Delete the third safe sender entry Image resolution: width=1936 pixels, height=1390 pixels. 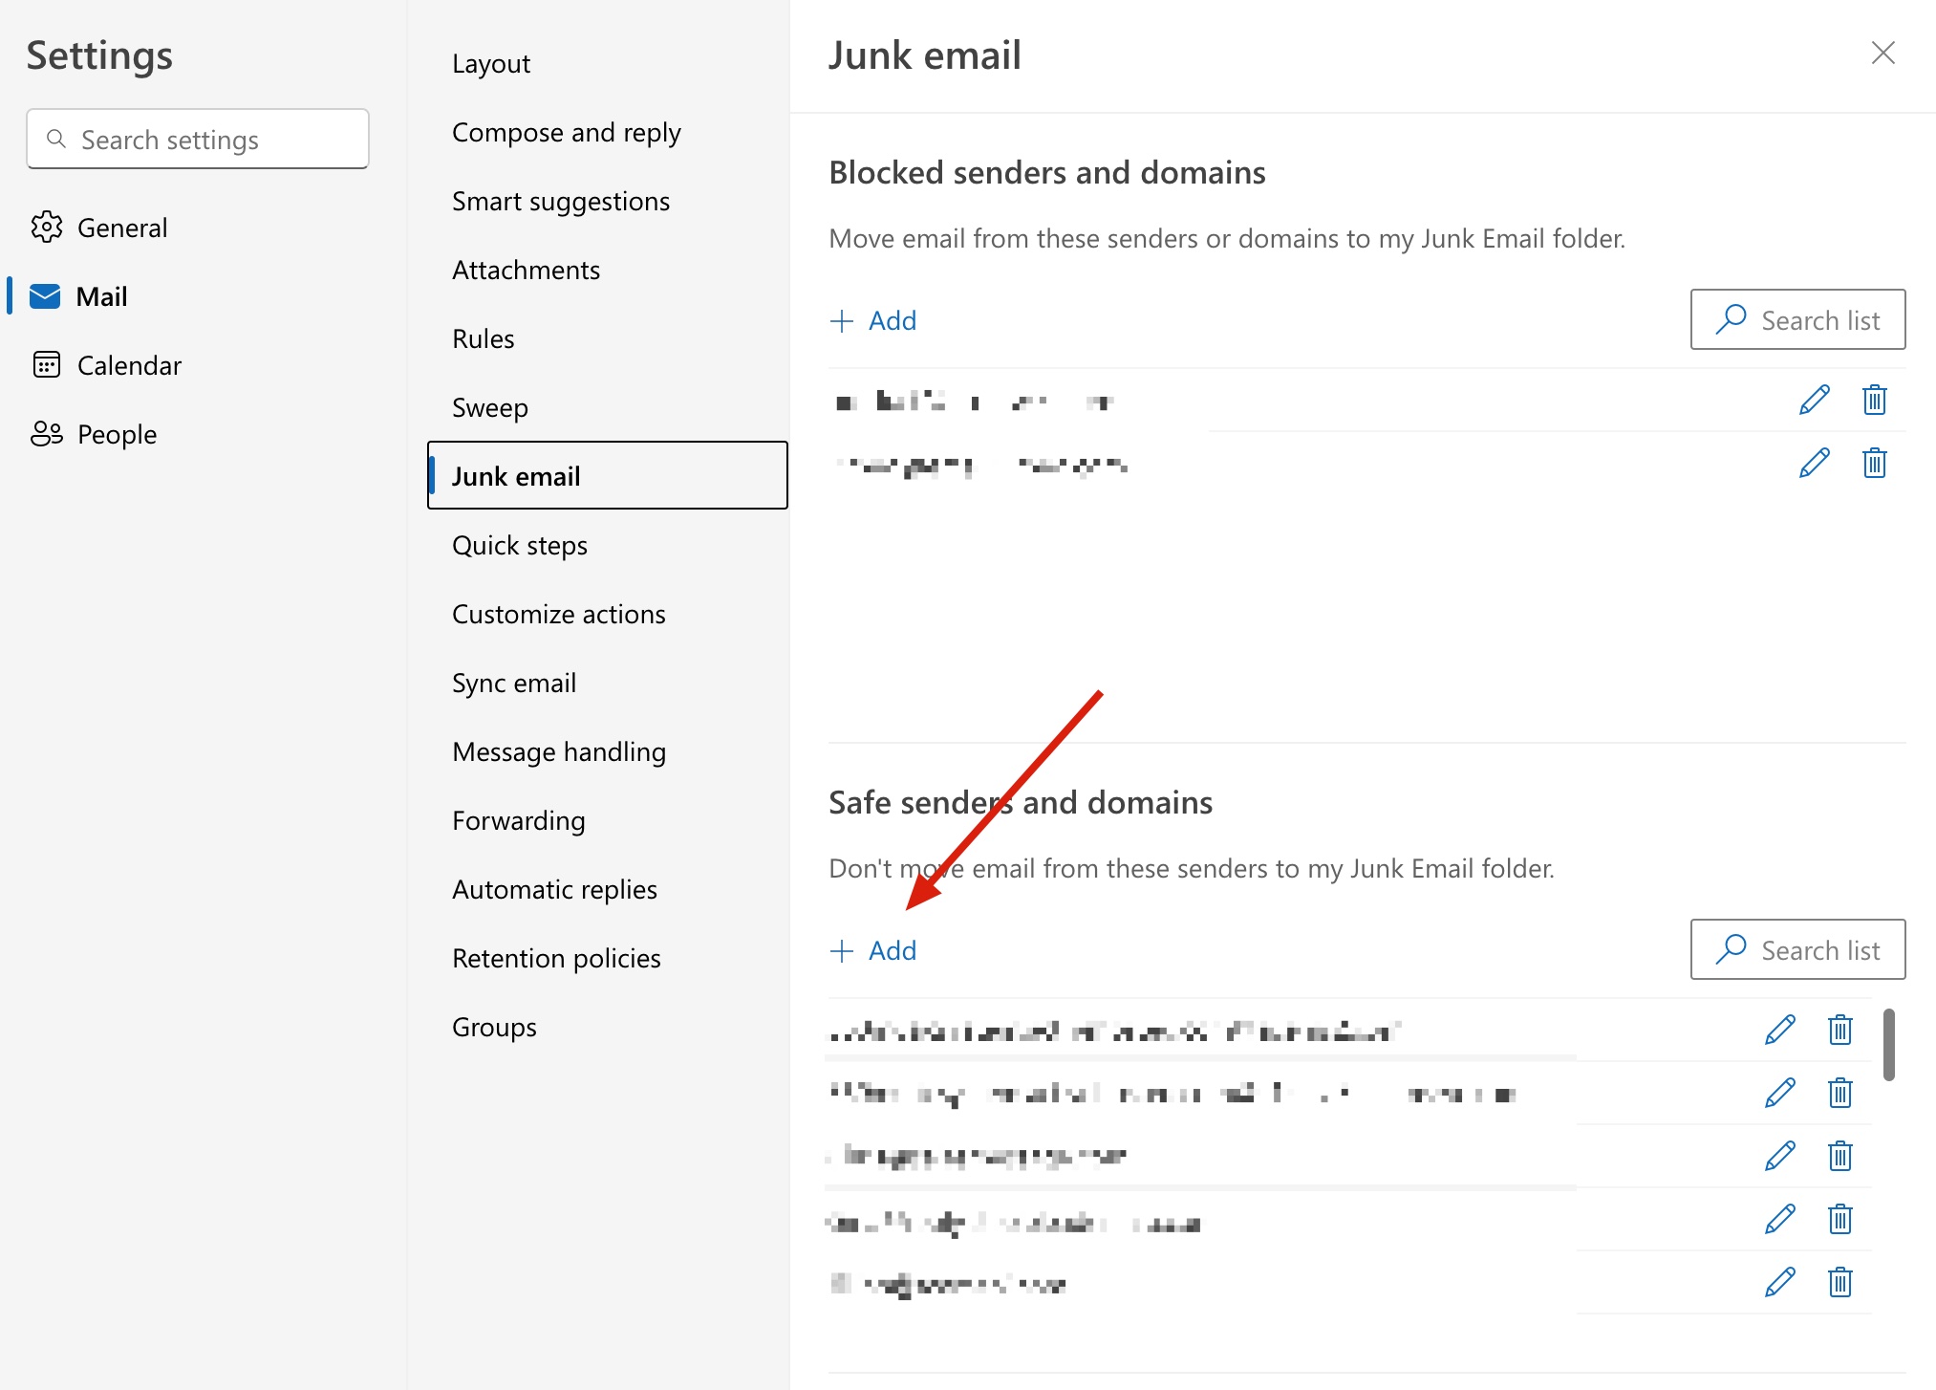pyautogui.click(x=1839, y=1156)
